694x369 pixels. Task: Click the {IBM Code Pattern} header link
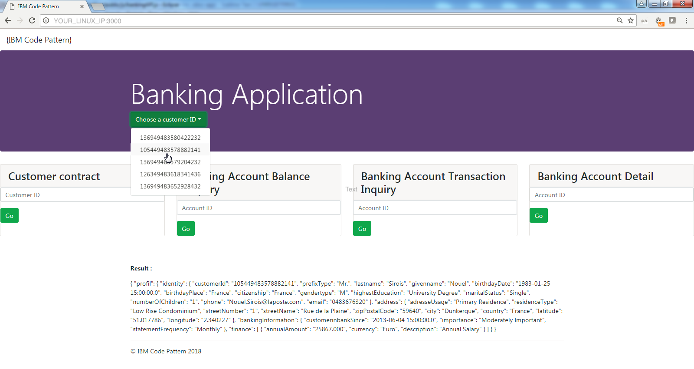[x=39, y=40]
